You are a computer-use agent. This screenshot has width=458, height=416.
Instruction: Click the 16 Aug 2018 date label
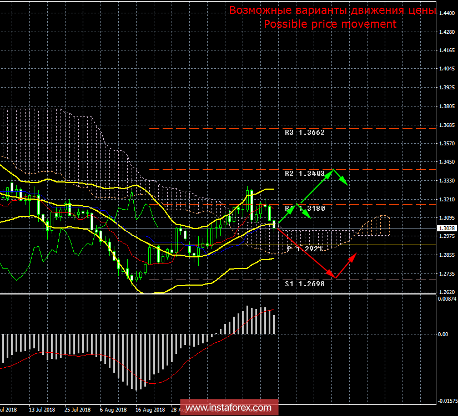pos(150,409)
